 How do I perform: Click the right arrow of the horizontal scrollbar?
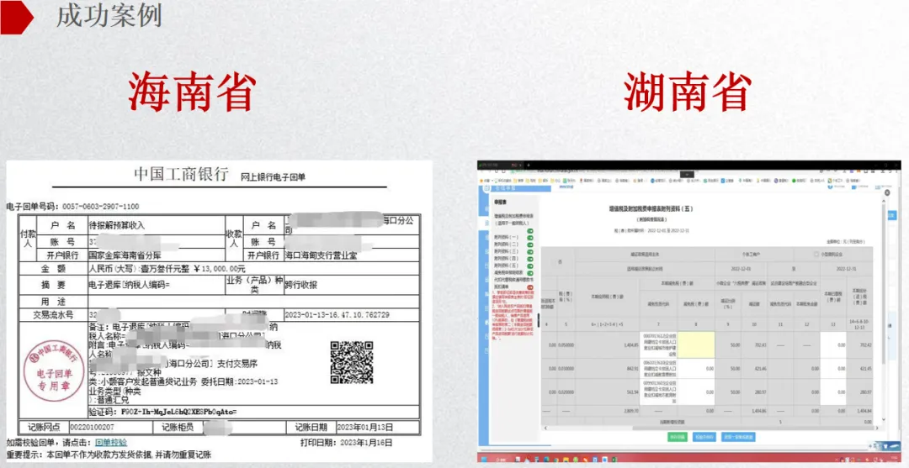(x=876, y=428)
